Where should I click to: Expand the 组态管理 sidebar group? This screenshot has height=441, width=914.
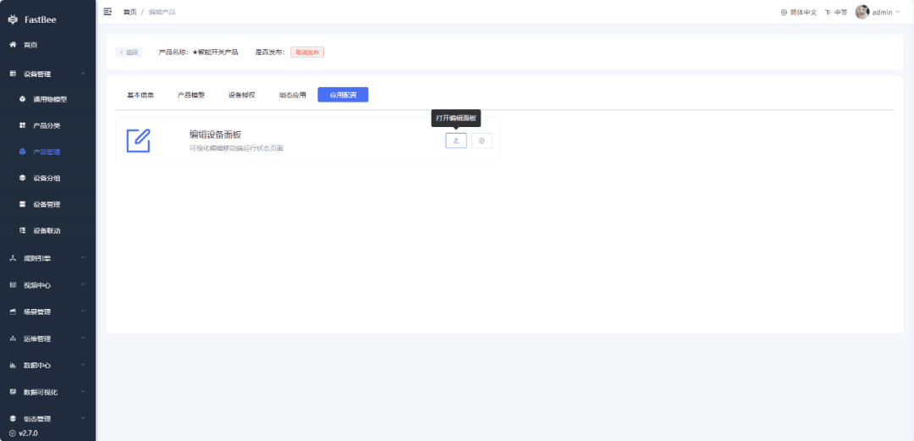pos(47,419)
